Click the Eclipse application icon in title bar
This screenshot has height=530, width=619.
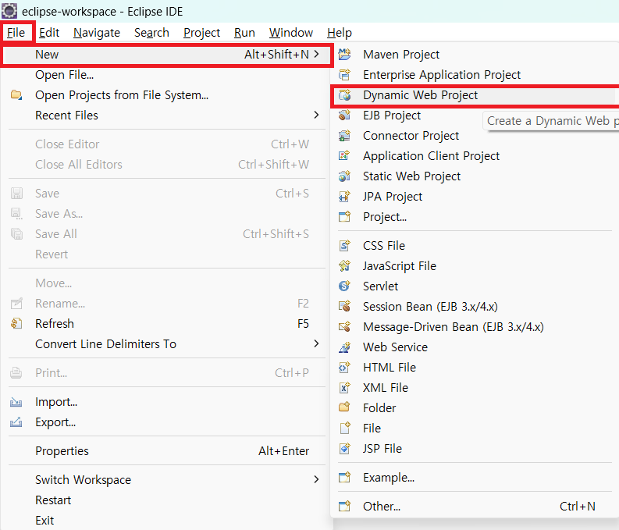pyautogui.click(x=9, y=11)
